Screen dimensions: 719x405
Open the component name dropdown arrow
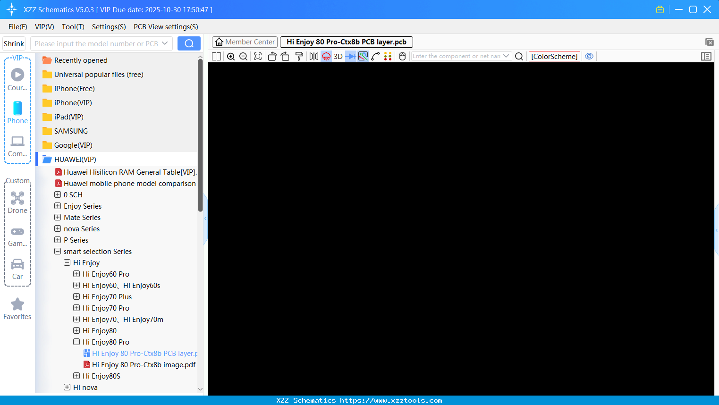[506, 56]
